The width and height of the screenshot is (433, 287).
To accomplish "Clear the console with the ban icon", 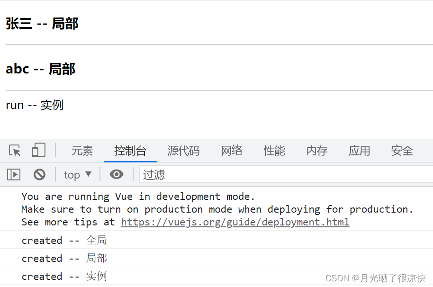I will click(x=39, y=174).
